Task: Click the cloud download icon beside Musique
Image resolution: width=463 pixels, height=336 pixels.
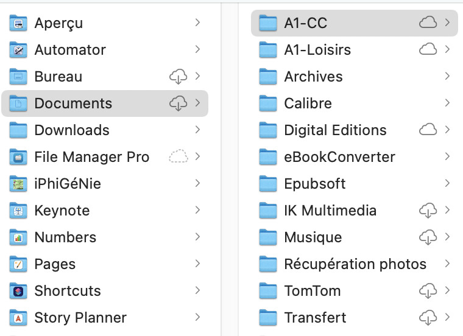Action: (x=428, y=237)
